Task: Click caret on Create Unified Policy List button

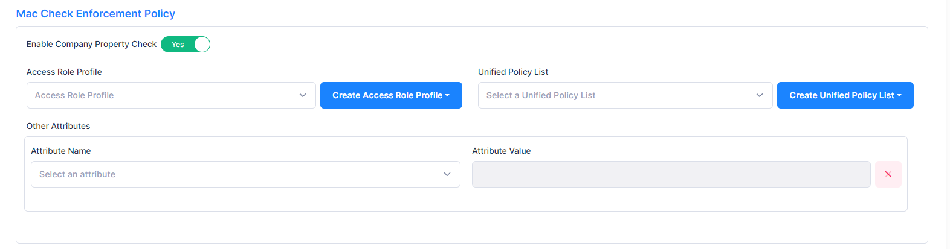Action: point(899,95)
